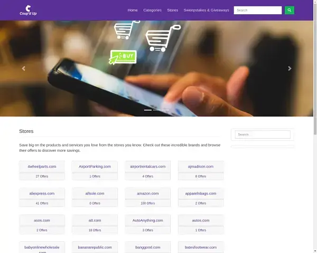Open the aliexpress.com store link
Screen dimensions: 317x253
[x=42, y=193]
